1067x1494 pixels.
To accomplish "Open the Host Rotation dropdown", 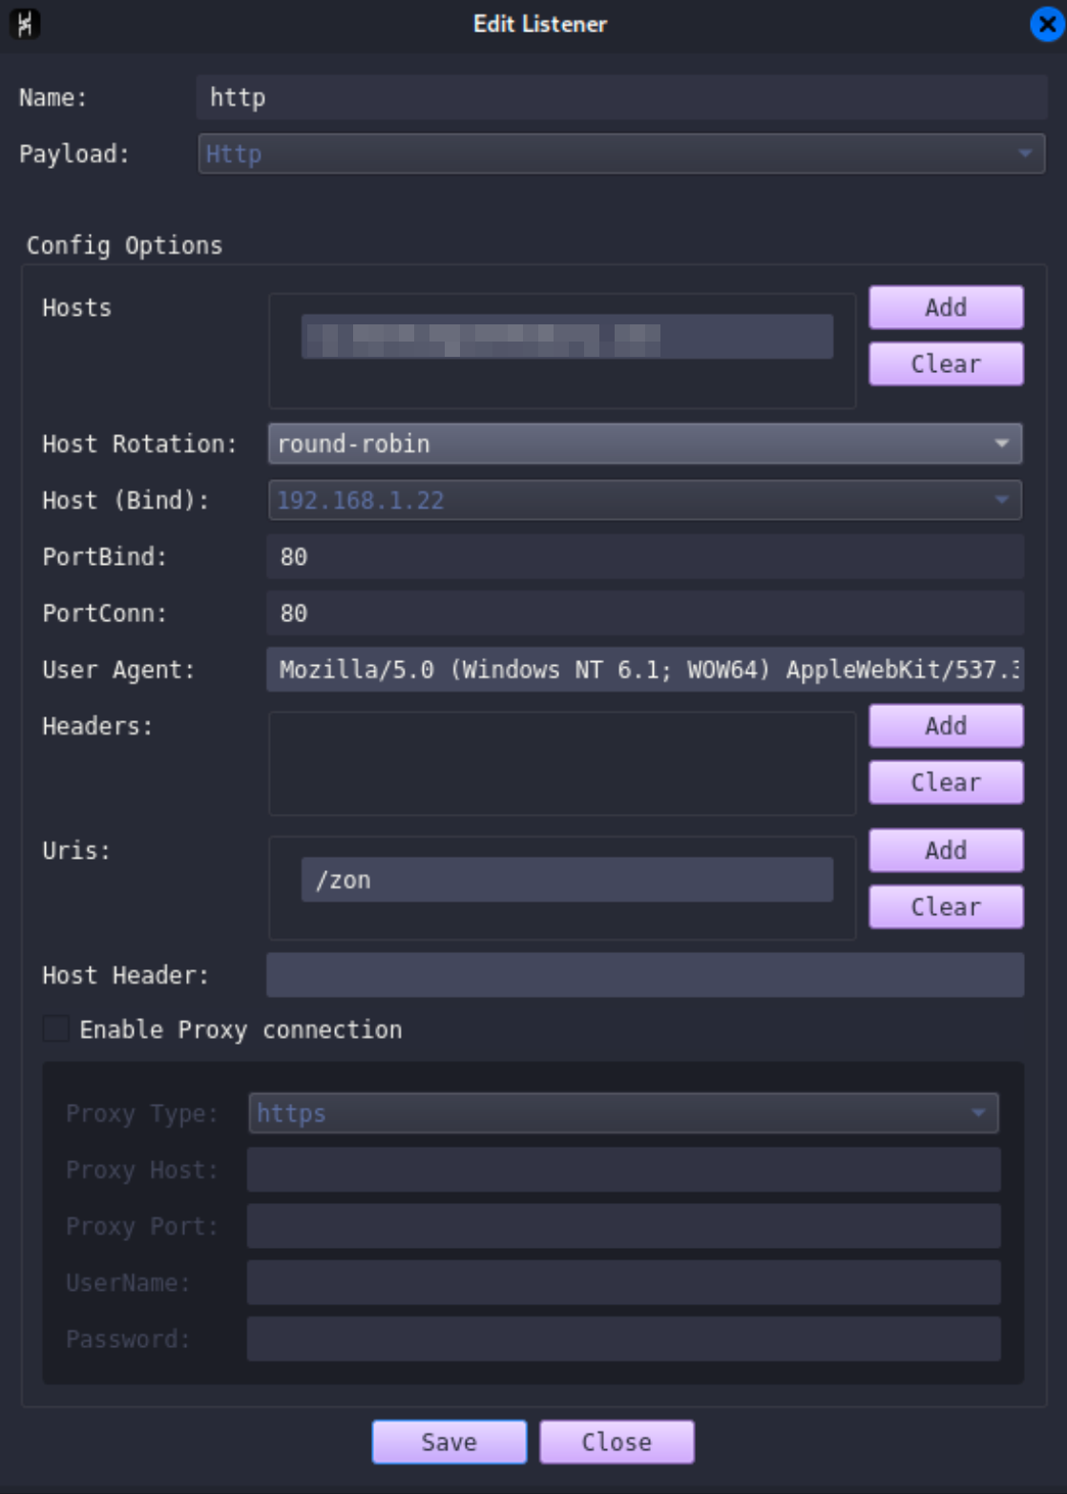I will tap(645, 444).
